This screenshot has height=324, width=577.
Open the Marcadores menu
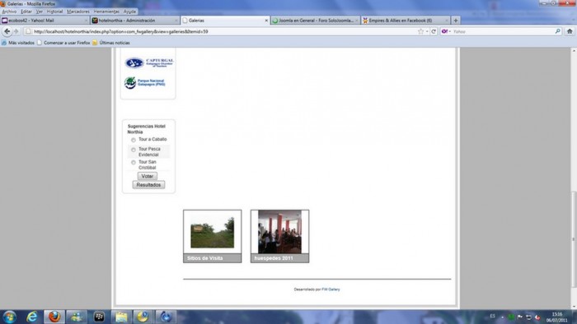pos(78,12)
